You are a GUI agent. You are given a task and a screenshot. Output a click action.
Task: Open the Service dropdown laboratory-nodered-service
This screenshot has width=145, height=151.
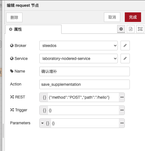(x=78, y=58)
